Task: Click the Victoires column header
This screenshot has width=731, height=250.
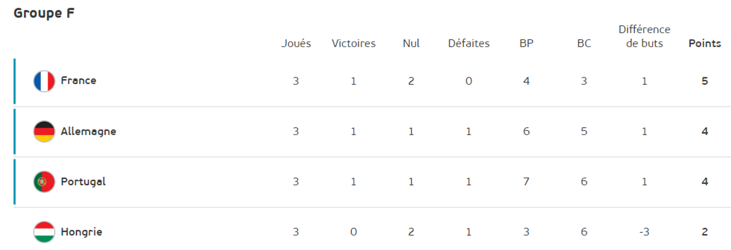Action: click(354, 44)
